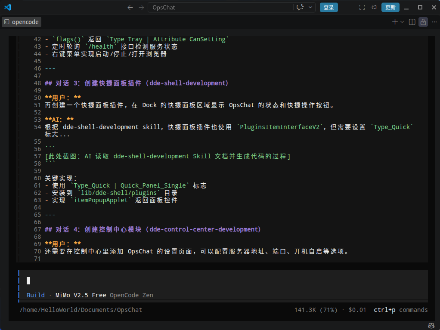Click the --- separator on line 65
The height and width of the screenshot is (330, 440).
[x=50, y=215]
